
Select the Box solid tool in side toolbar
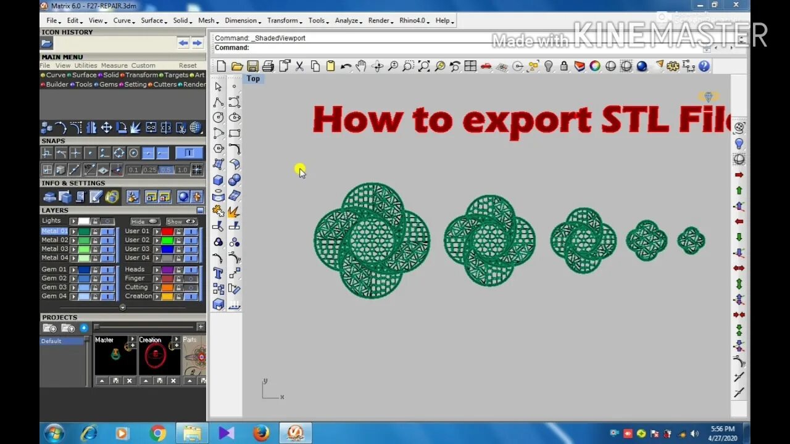(x=218, y=180)
